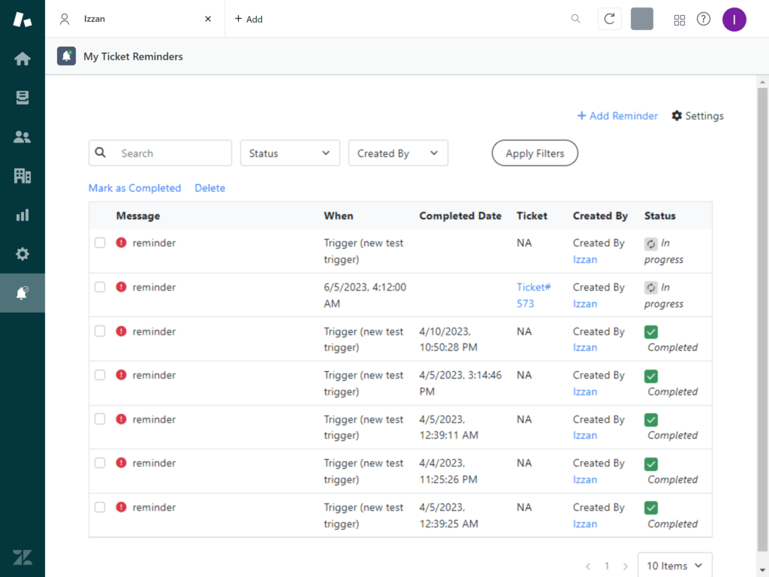
Task: Click the Add Reminder link
Action: click(x=617, y=116)
